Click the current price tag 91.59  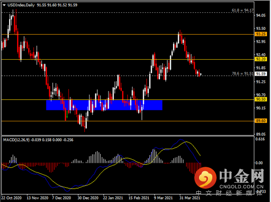261,74
